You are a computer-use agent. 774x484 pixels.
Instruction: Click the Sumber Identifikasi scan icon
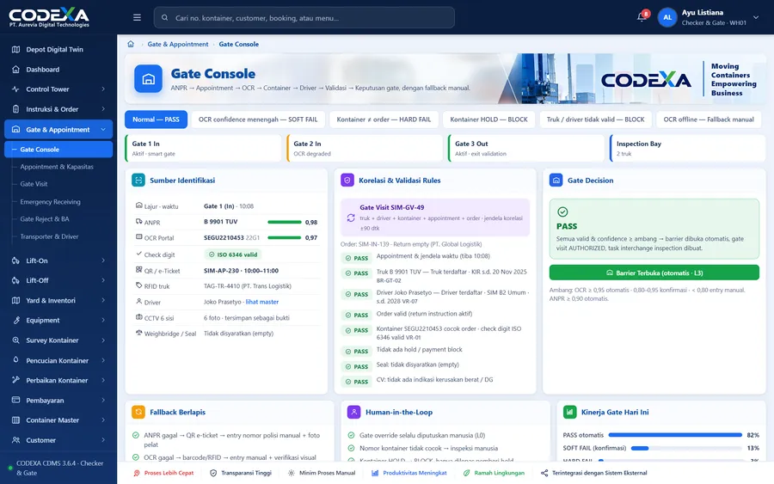click(x=138, y=180)
